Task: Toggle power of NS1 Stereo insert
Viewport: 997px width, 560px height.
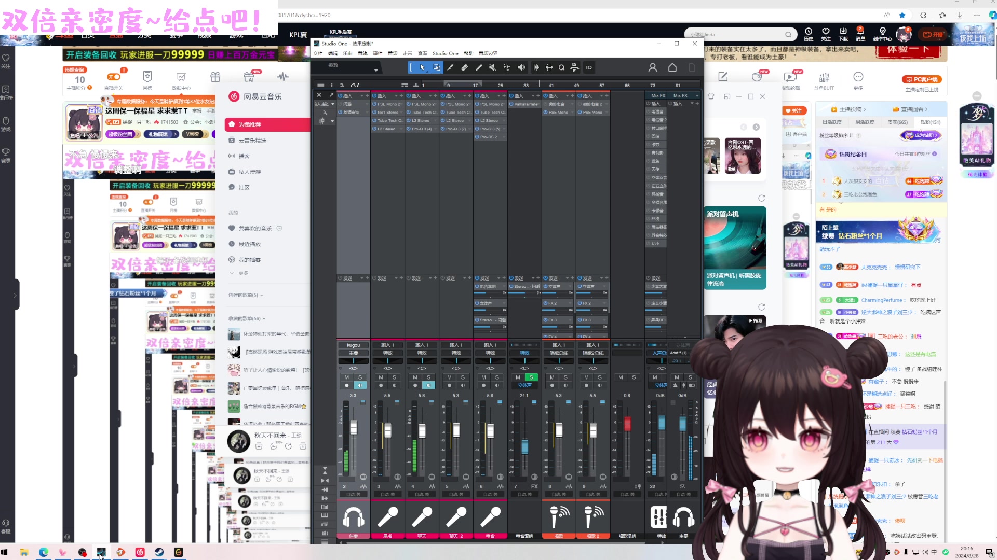Action: pos(374,112)
